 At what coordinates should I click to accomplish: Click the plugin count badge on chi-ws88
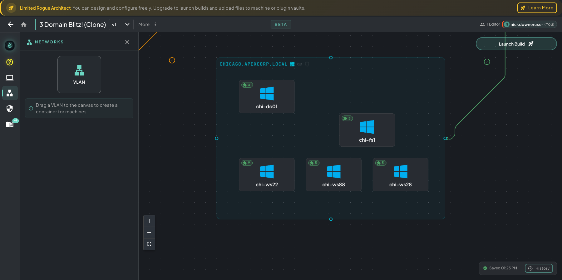[314, 163]
